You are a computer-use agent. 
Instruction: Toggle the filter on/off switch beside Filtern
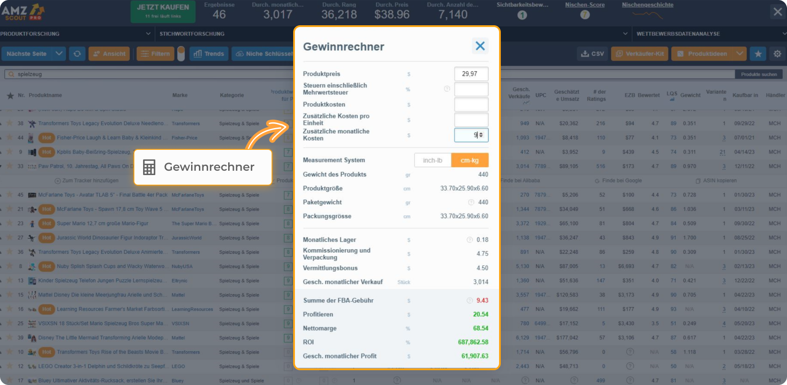181,54
